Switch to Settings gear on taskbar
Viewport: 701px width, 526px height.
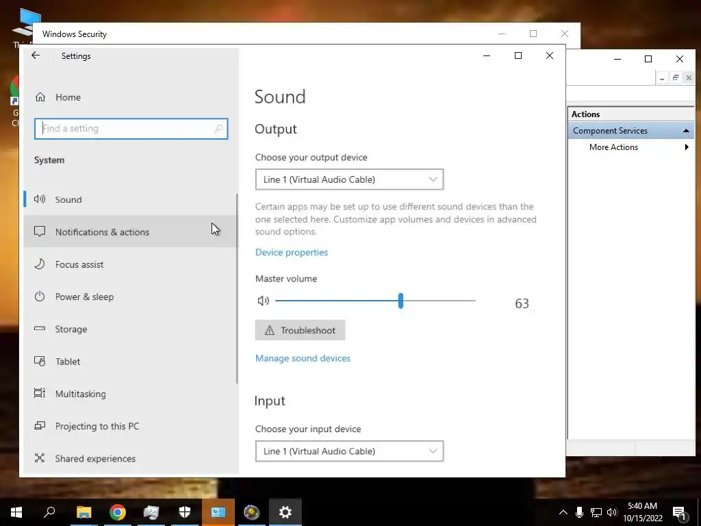[285, 512]
